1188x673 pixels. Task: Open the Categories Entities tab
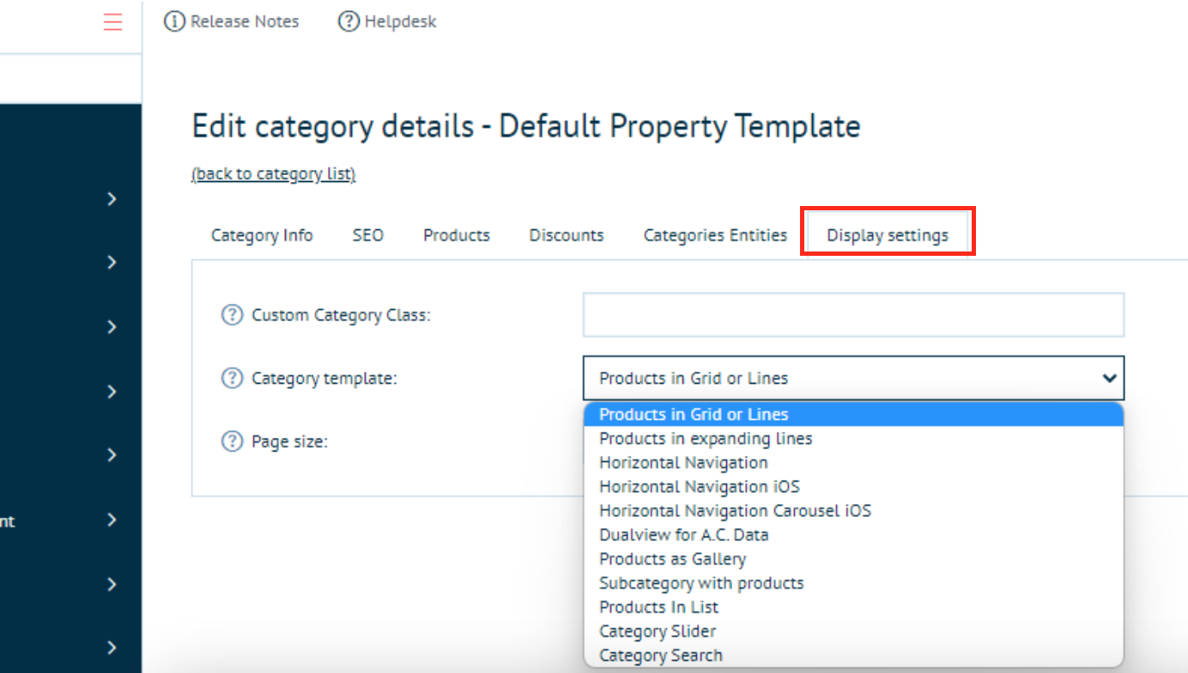[715, 235]
